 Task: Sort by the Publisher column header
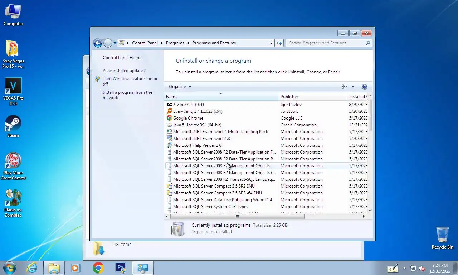coord(312,97)
